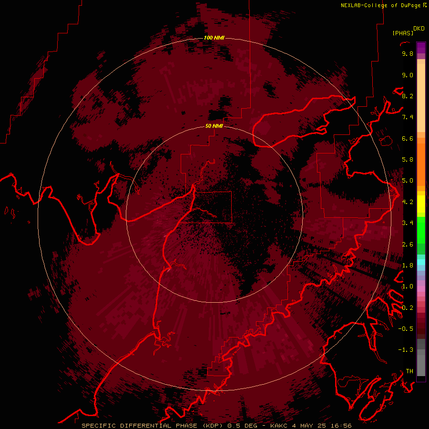This screenshot has height=429, width=429.
Task: Click the 5.8 color scale value
Action: [408, 160]
